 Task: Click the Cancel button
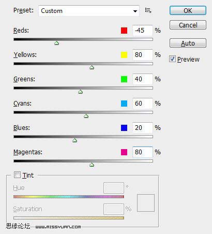point(188,25)
